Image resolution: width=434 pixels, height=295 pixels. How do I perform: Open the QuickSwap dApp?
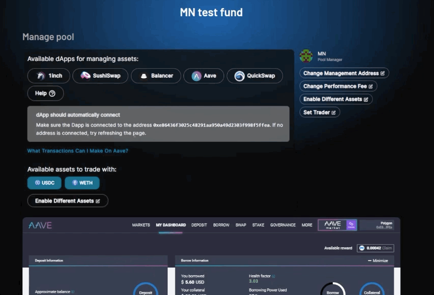pos(255,76)
